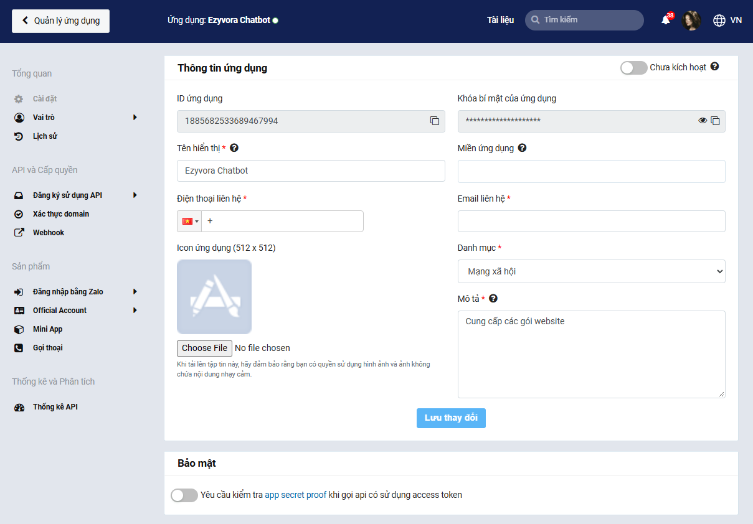Viewport: 753px width, 524px height.
Task: Copy the application secret key
Action: click(x=716, y=121)
